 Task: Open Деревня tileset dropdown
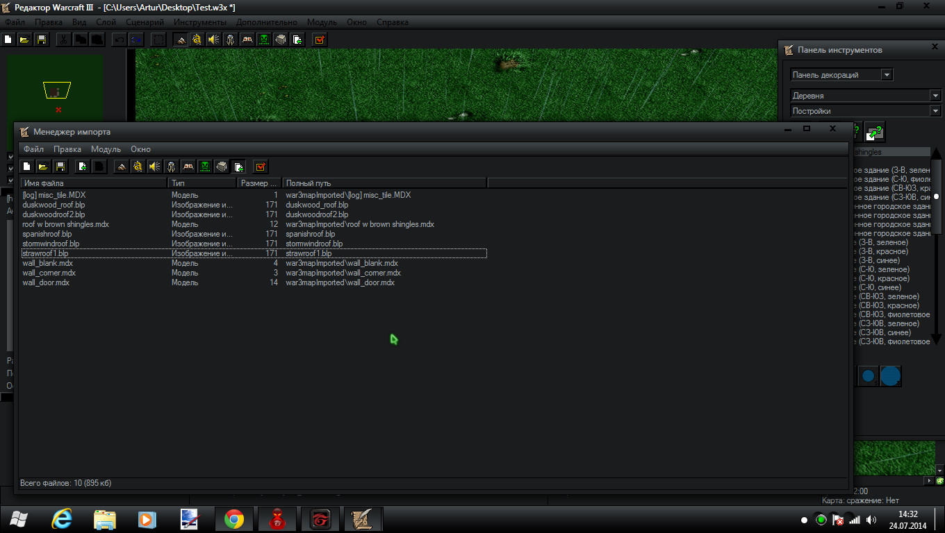click(866, 95)
